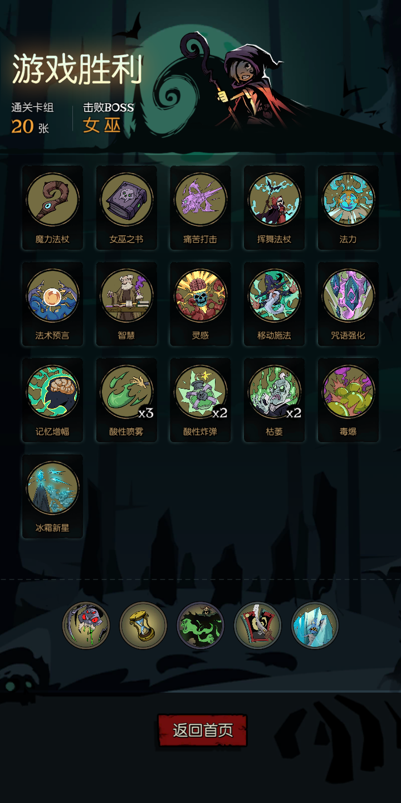The width and height of the screenshot is (401, 803).
Task: Tap the hourglass relic icon
Action: click(x=143, y=625)
